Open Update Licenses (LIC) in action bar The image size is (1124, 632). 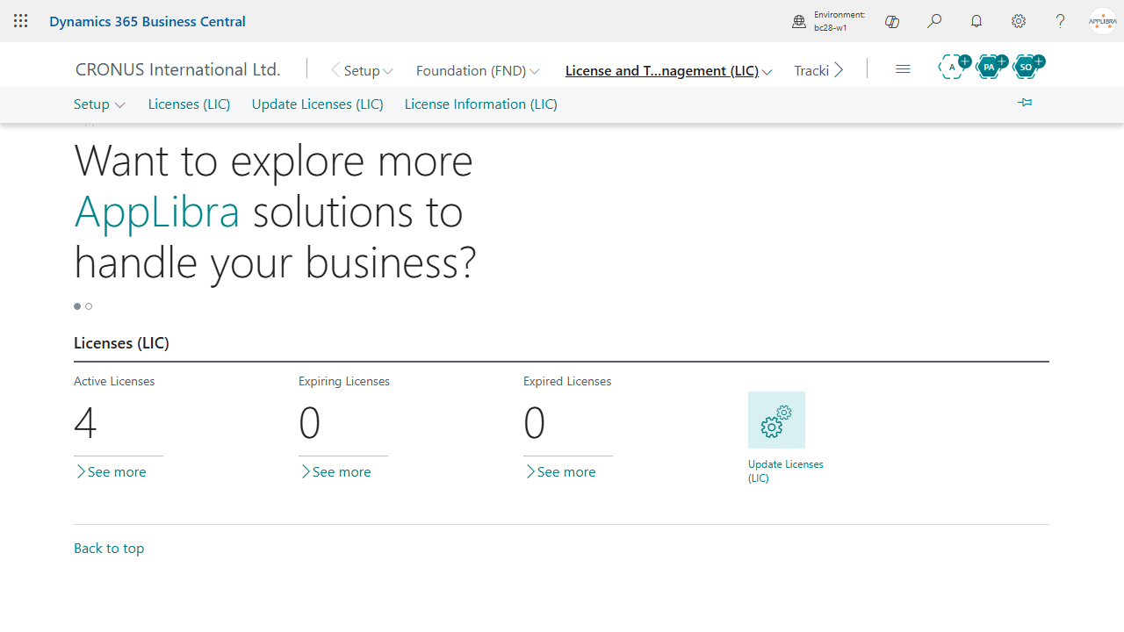point(318,104)
